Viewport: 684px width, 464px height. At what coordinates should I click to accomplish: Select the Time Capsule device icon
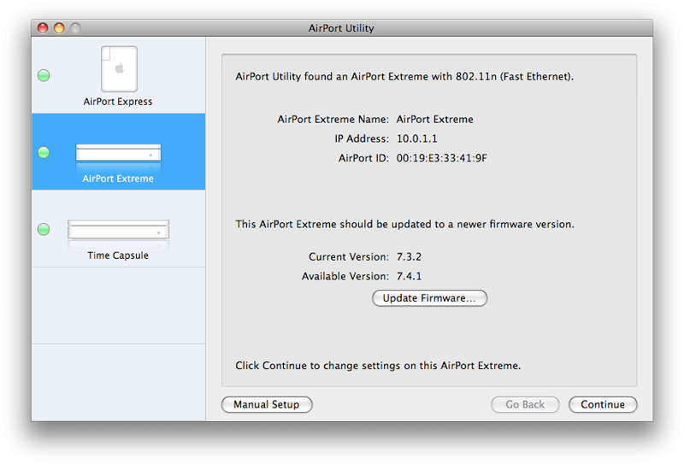pyautogui.click(x=118, y=229)
